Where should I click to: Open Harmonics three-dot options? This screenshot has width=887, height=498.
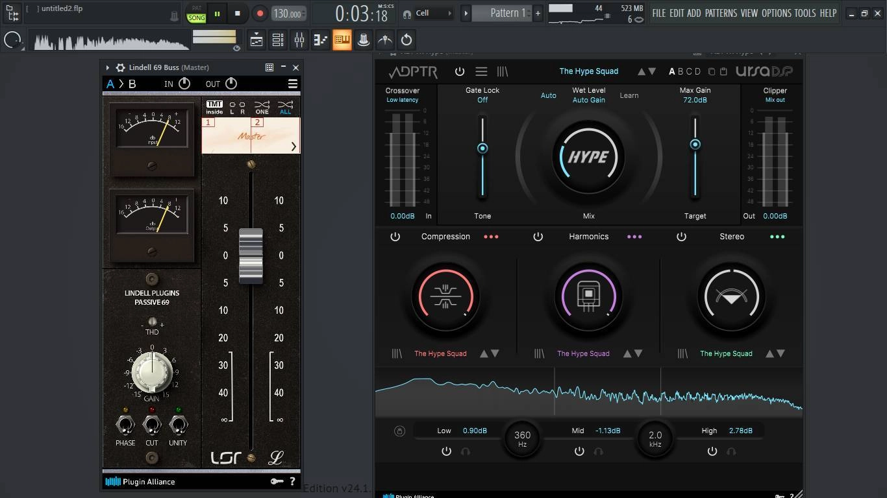point(634,237)
